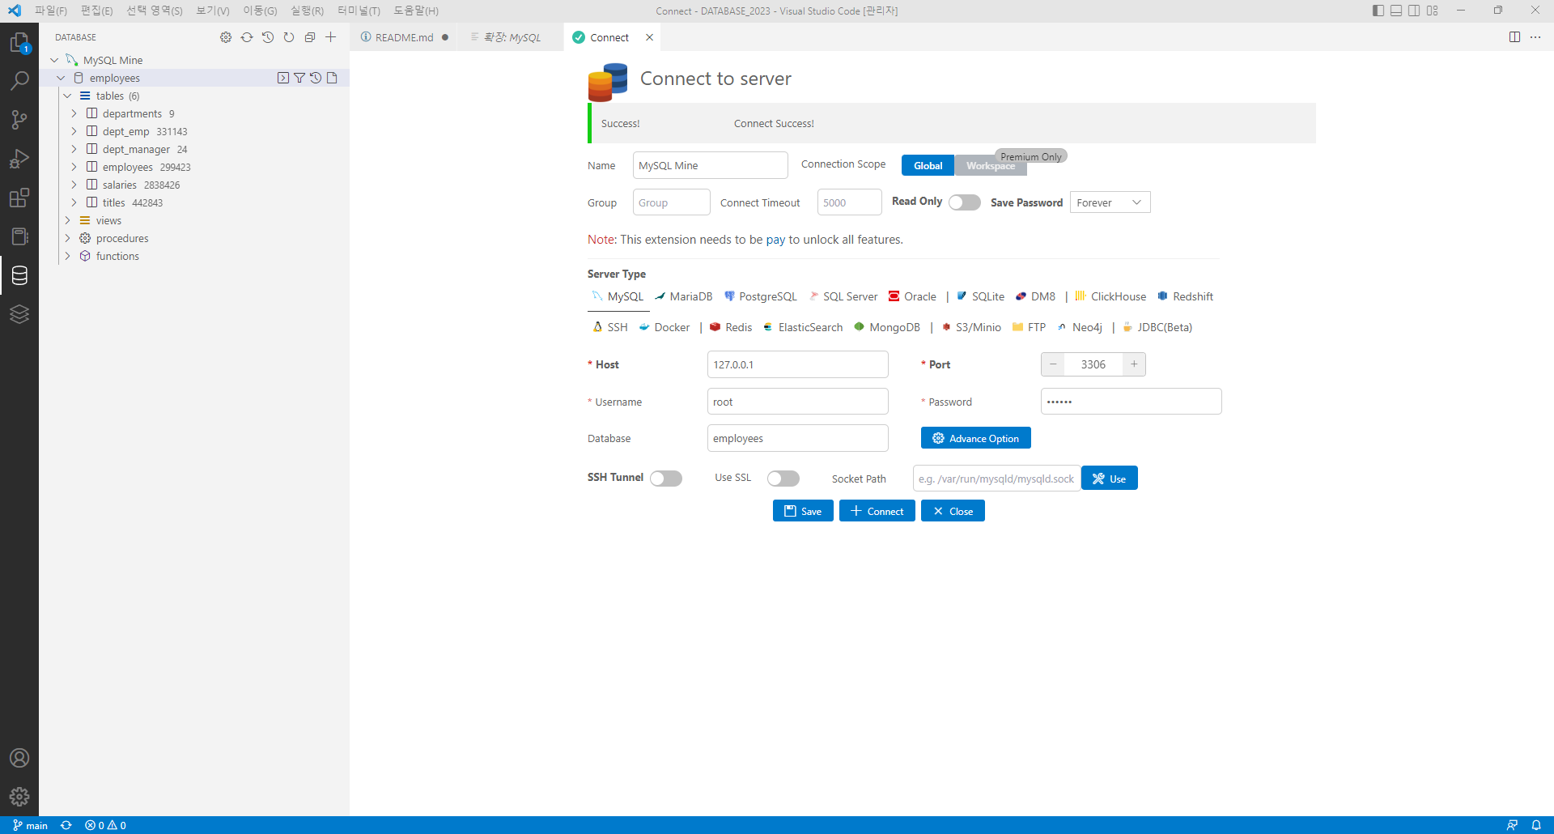Click the Close button in form

953,511
